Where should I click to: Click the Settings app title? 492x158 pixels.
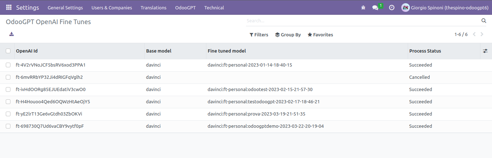point(28,8)
